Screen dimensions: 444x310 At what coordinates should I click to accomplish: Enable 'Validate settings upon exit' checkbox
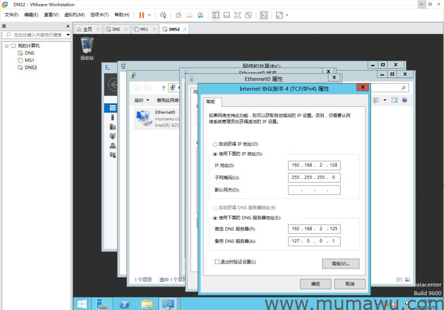[x=217, y=262]
